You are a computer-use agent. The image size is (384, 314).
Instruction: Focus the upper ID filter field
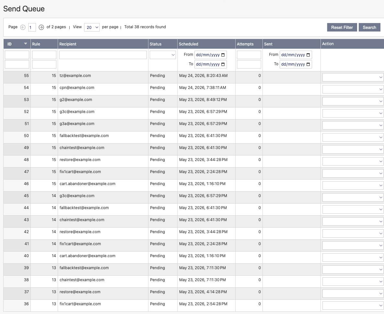[x=17, y=55]
